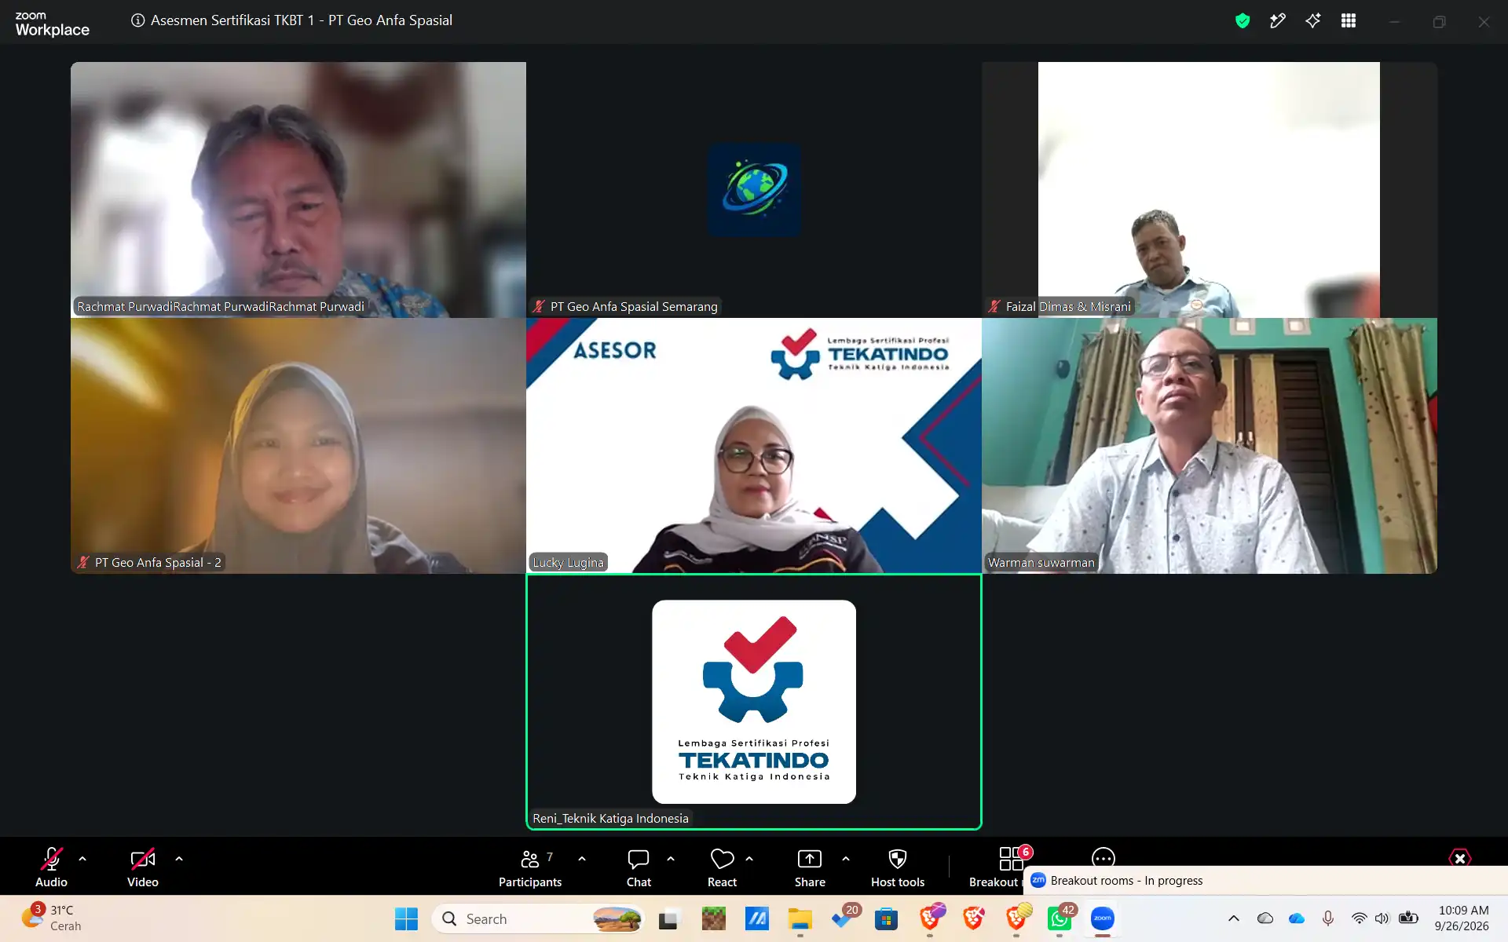Image resolution: width=1508 pixels, height=942 pixels.
Task: Click the red end meeting icon
Action: (1459, 858)
